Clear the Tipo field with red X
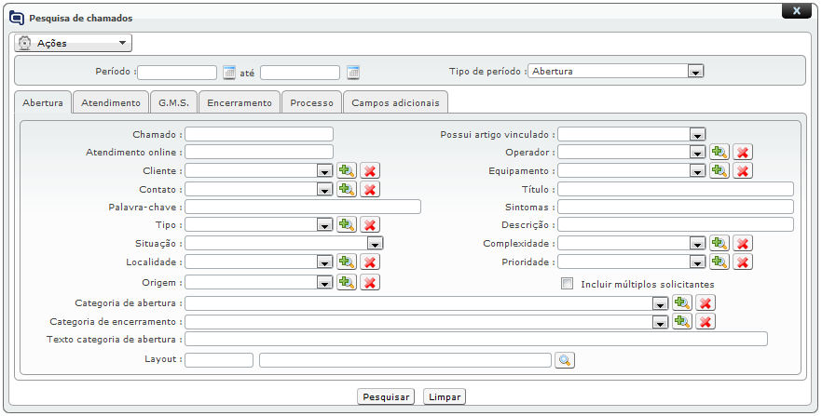Viewport: 822px width, 416px height. coord(370,224)
